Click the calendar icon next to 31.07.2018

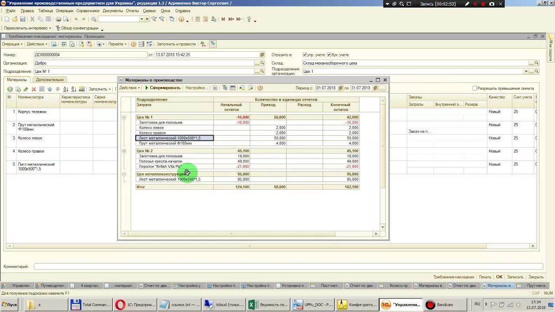375,88
